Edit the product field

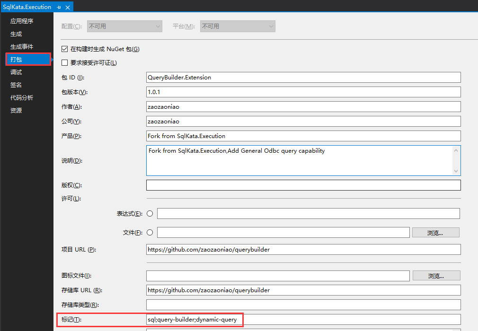[303, 136]
